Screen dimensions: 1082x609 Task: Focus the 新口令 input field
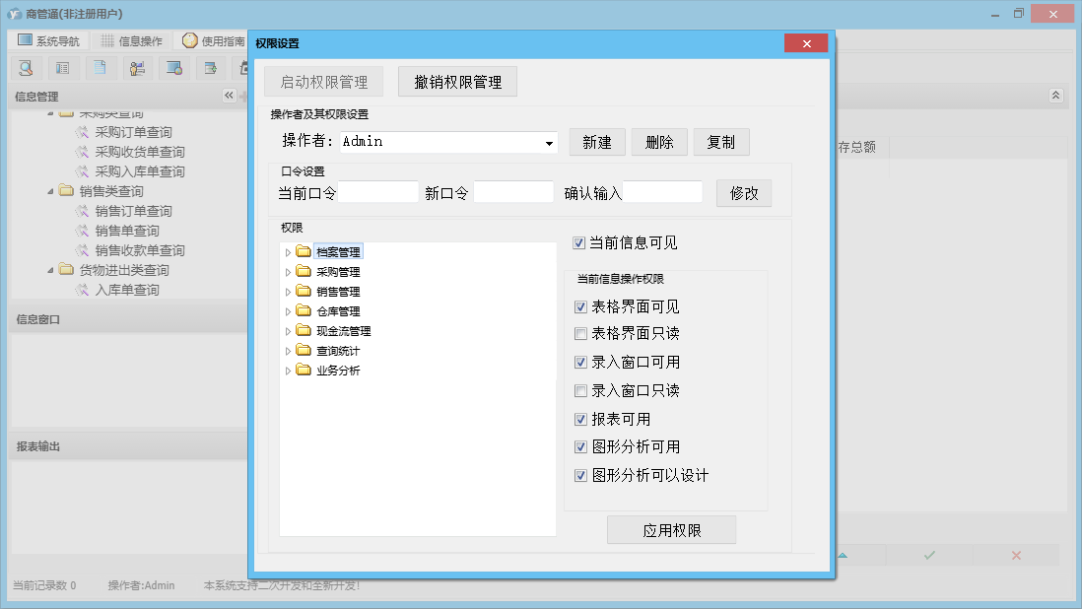[x=513, y=192]
